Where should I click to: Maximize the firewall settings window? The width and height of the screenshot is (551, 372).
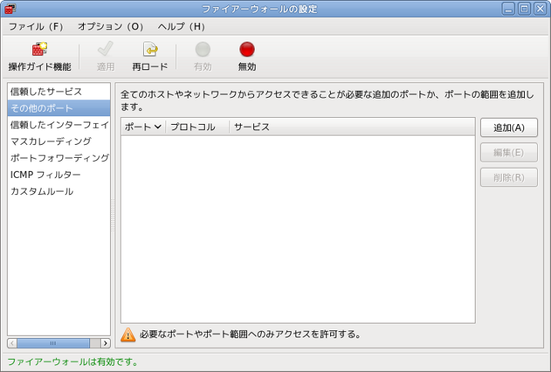tap(524, 8)
